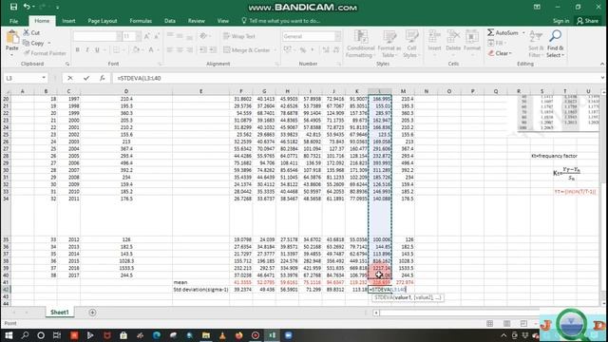Switch to the Page Layout tab
The height and width of the screenshot is (342, 608).
[103, 21]
